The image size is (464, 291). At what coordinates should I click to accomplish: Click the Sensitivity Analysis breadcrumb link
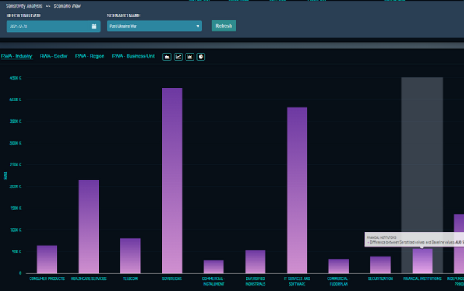tap(23, 5)
